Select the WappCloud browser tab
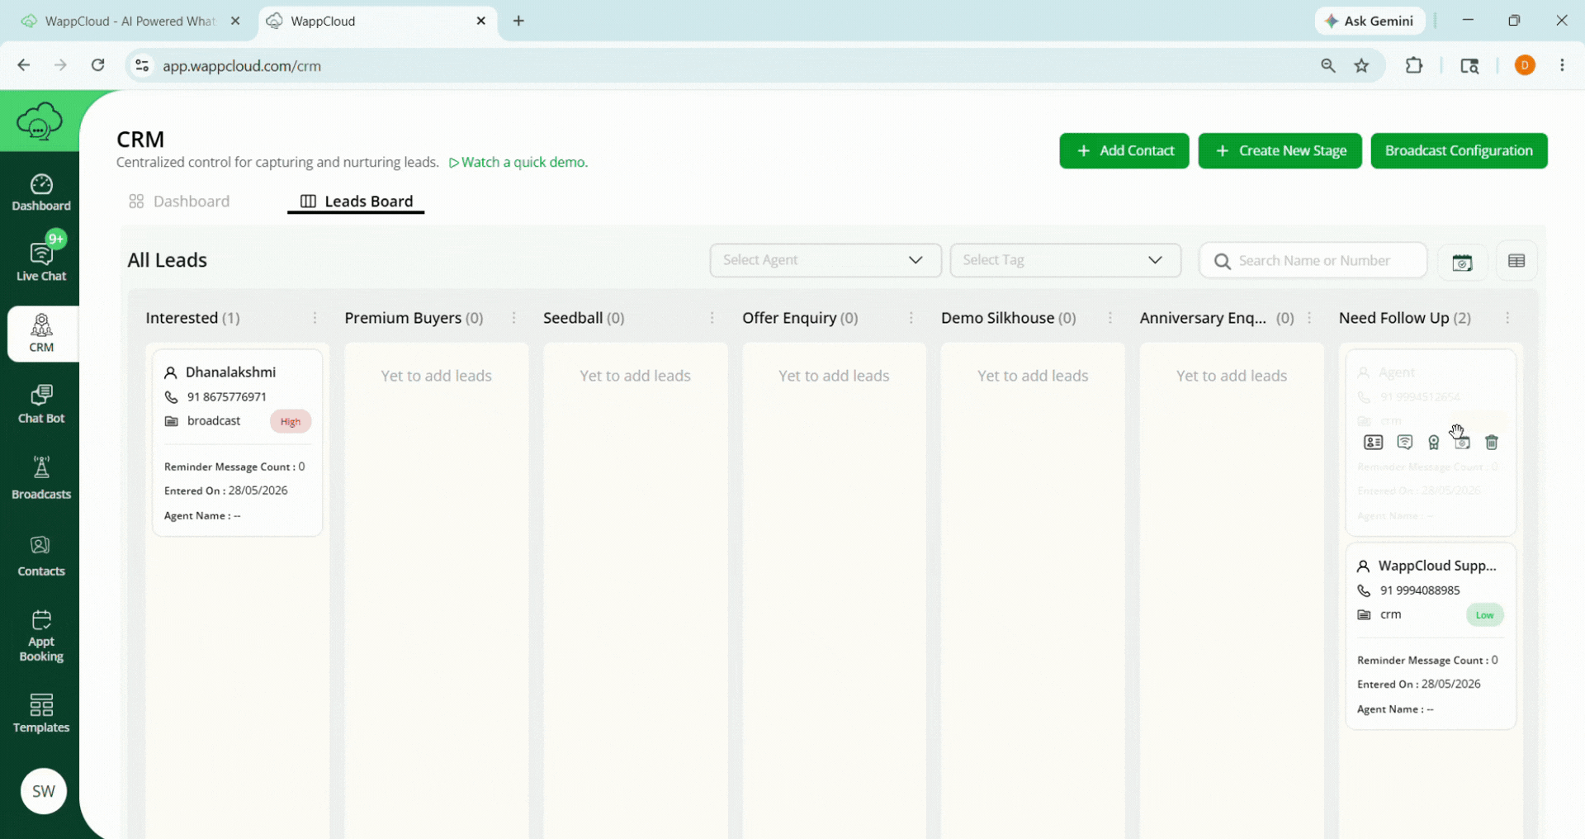Viewport: 1585px width, 839px height. click(x=378, y=21)
